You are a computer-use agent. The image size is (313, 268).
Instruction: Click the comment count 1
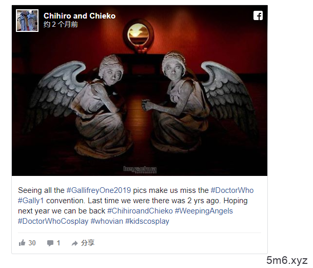tap(58, 243)
